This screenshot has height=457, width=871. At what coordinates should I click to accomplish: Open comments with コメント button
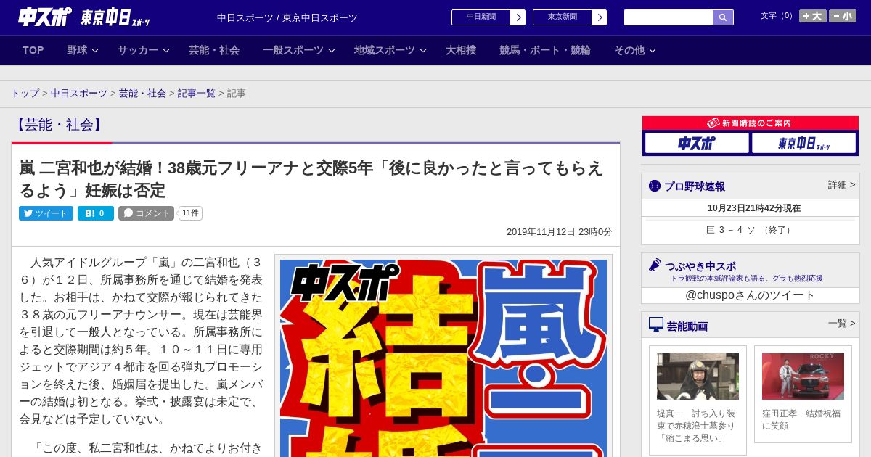146,213
